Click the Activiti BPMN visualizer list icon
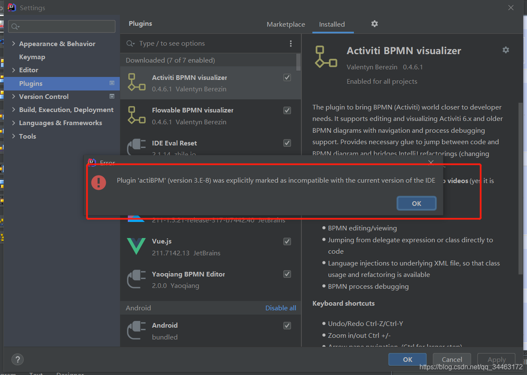 pyautogui.click(x=136, y=82)
